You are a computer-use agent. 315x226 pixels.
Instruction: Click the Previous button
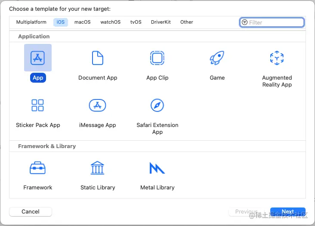[x=247, y=212]
